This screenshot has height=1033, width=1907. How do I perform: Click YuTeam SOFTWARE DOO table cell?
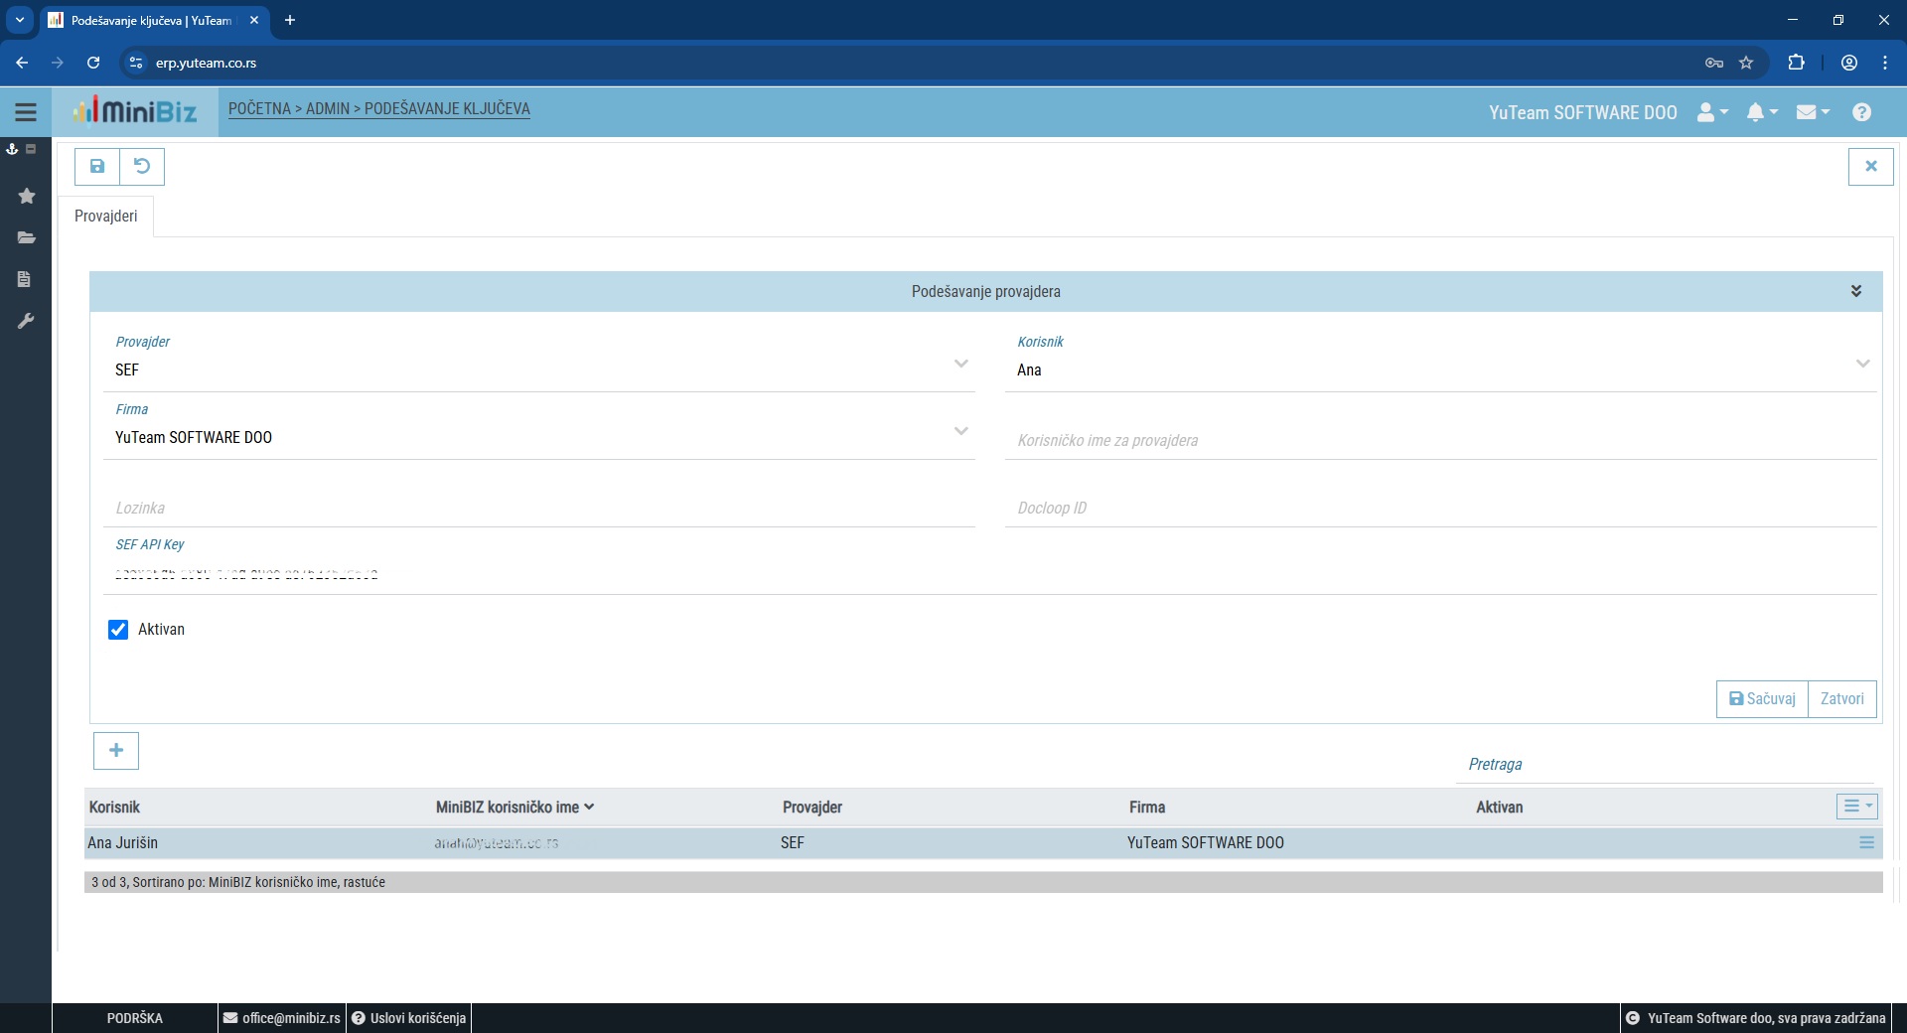tap(1205, 842)
